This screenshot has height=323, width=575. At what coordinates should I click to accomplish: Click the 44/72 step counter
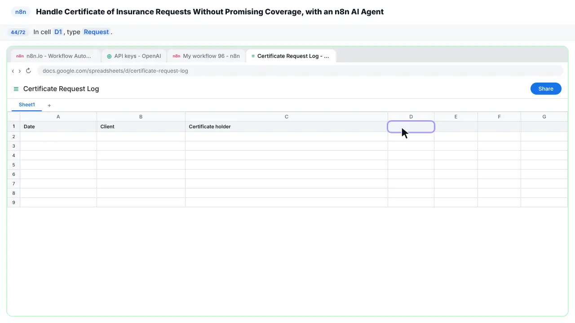tap(18, 32)
